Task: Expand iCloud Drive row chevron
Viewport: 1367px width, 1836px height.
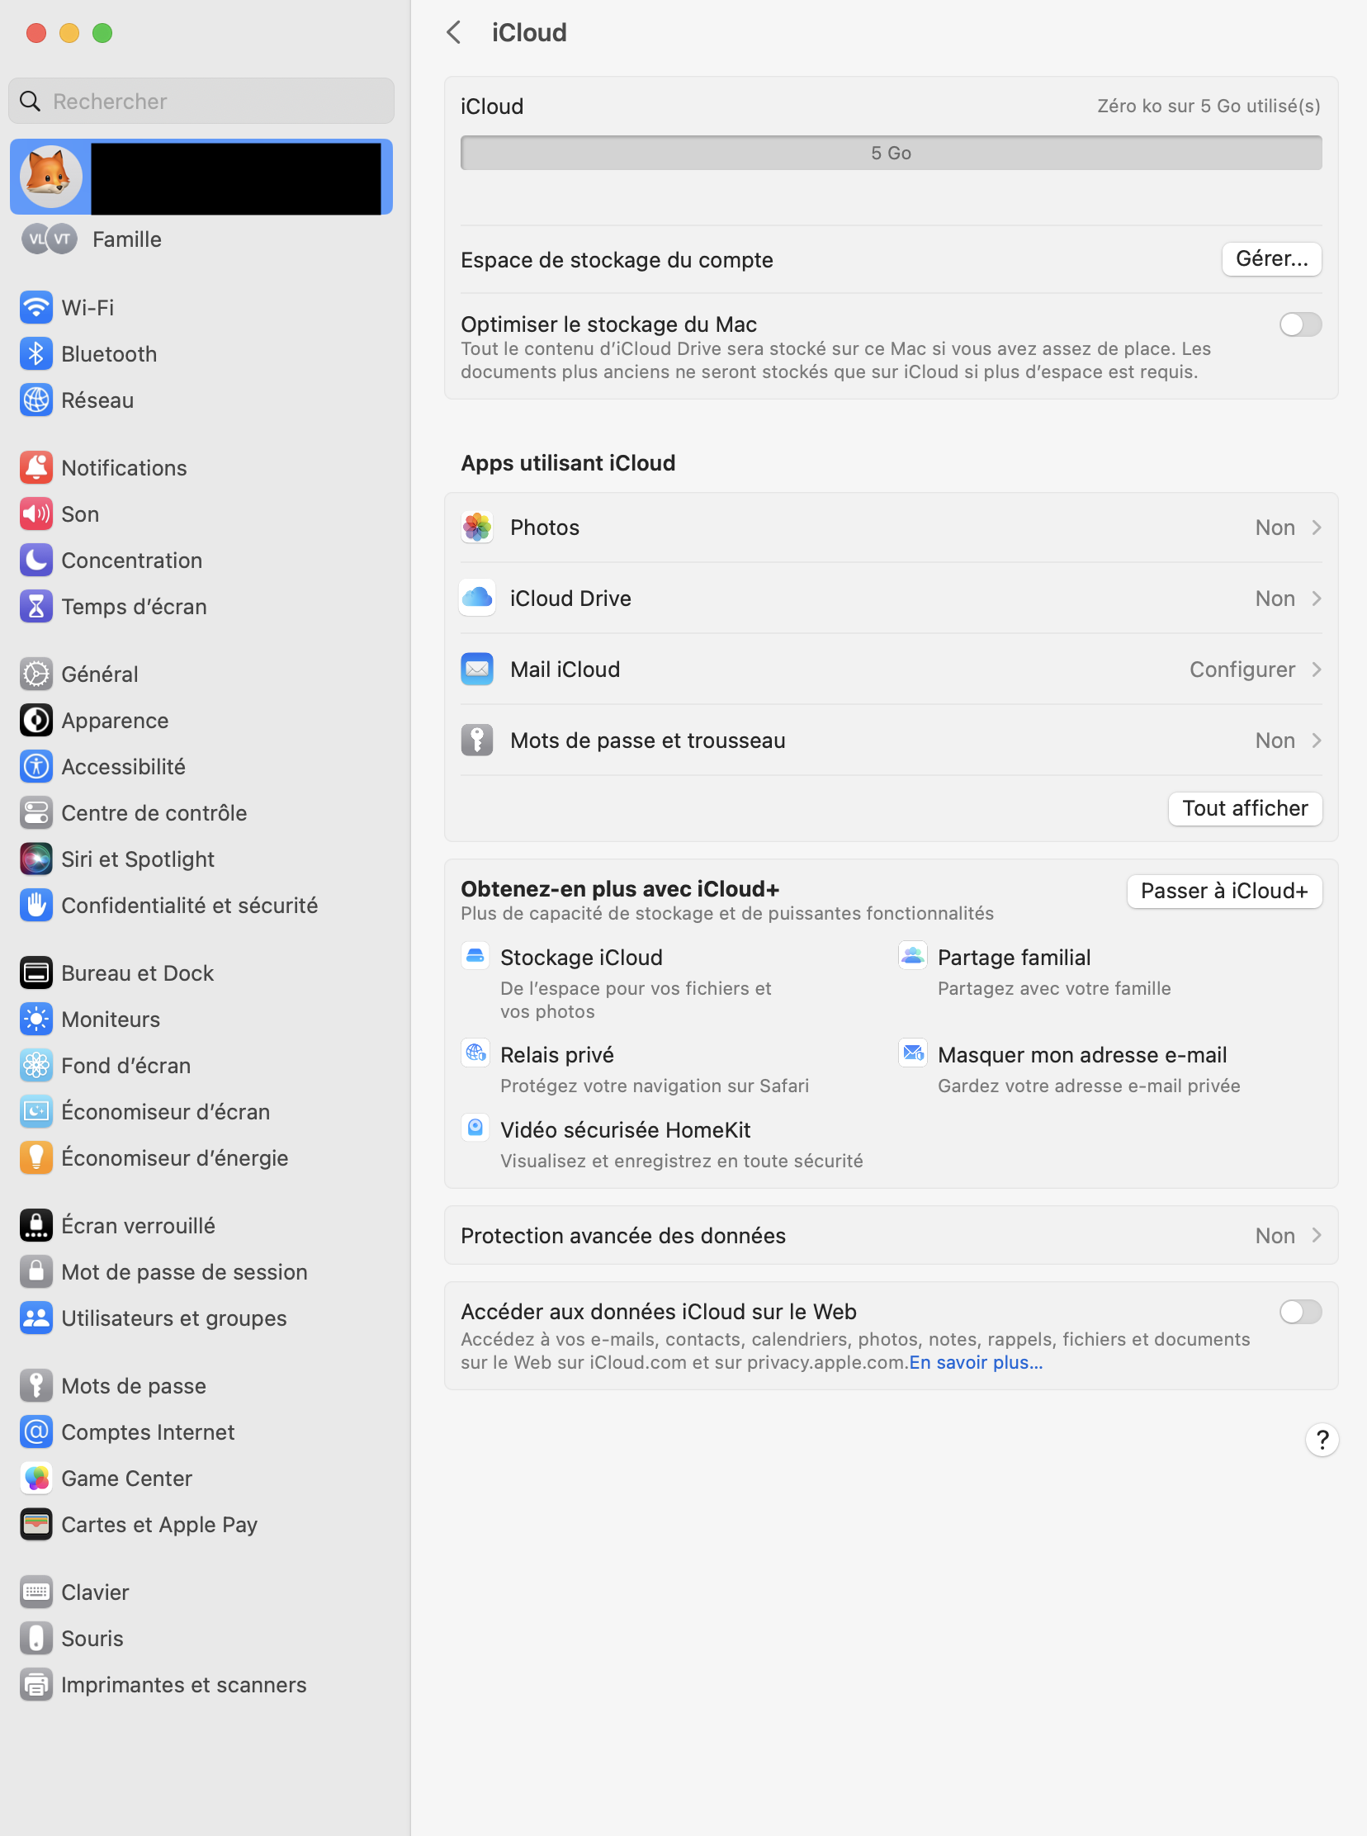Action: tap(1317, 599)
